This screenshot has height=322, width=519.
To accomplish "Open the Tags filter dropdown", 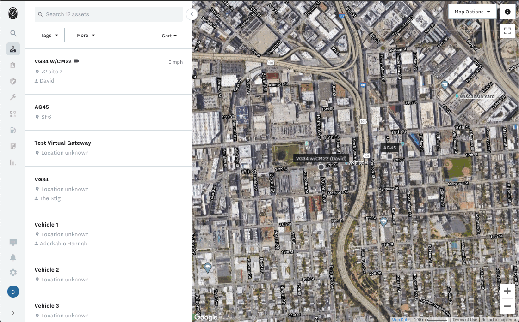I will point(49,35).
